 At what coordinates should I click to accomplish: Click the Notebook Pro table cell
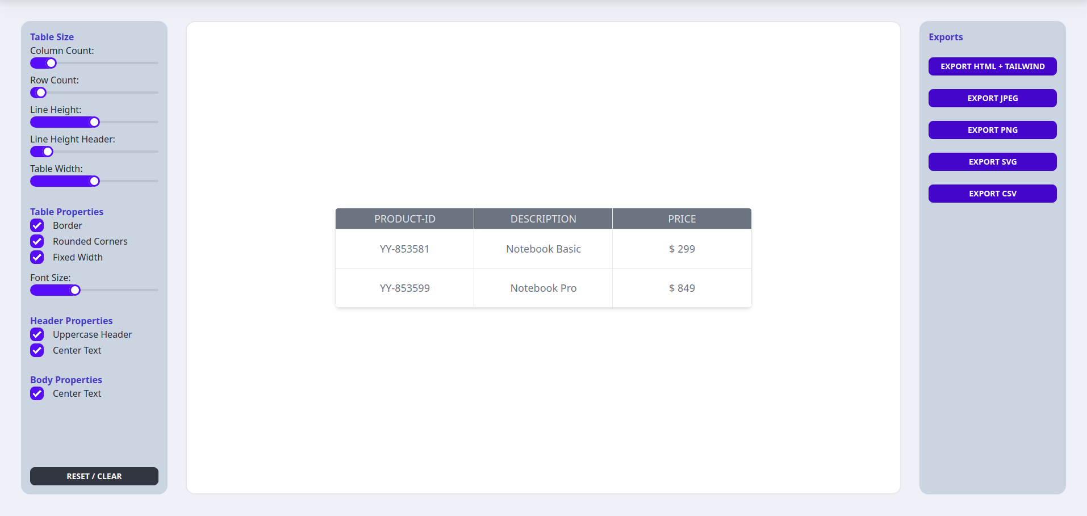[543, 288]
